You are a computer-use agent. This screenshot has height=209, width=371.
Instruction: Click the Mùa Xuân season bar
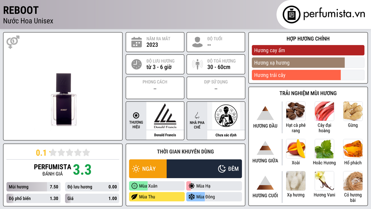[x=157, y=186]
